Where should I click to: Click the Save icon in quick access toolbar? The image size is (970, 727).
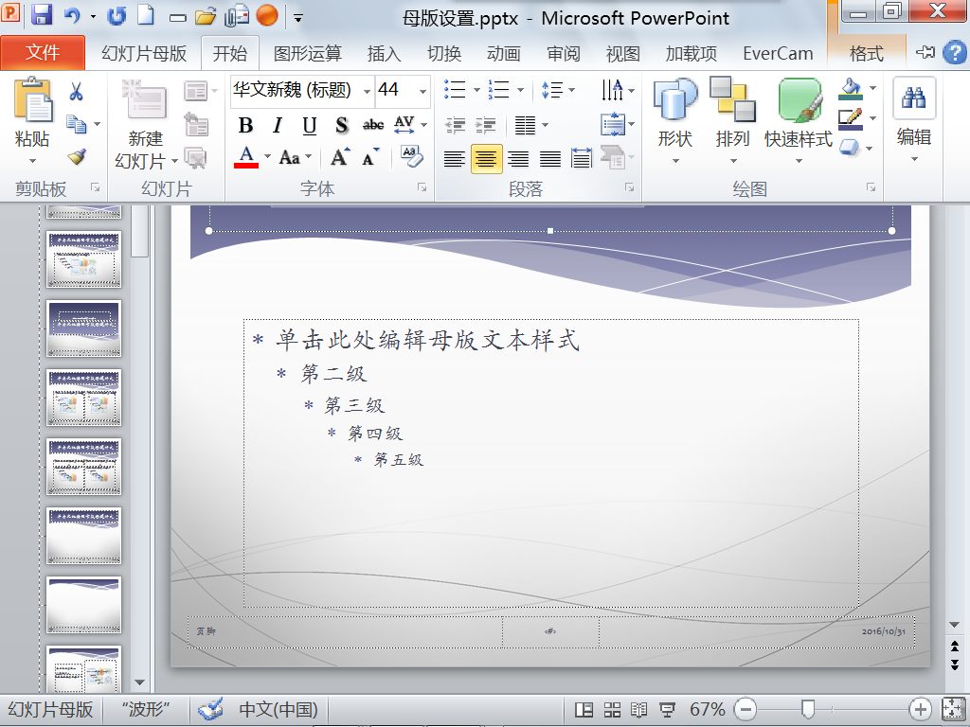[42, 15]
